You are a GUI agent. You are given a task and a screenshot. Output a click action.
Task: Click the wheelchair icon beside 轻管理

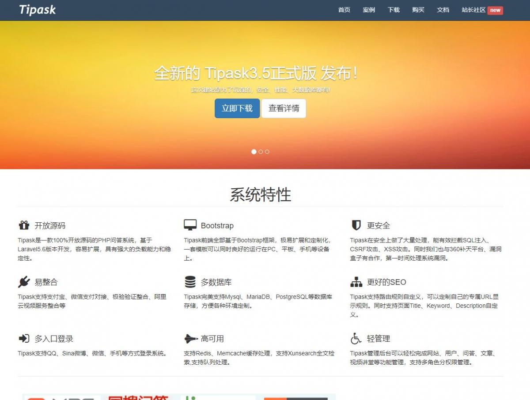356,338
